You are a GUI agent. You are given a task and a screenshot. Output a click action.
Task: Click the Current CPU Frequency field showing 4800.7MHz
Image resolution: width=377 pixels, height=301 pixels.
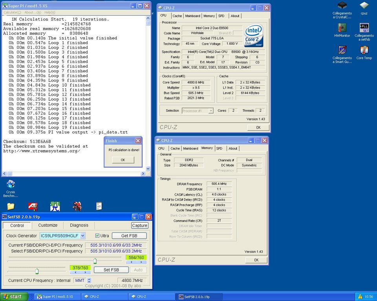click(132, 280)
